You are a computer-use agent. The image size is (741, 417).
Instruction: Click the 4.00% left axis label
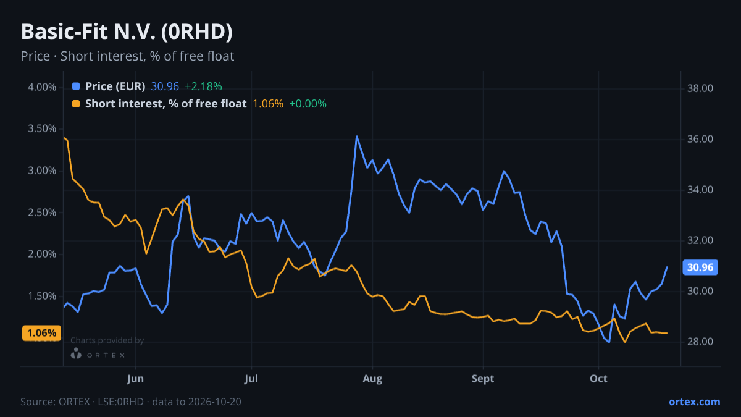pos(42,87)
